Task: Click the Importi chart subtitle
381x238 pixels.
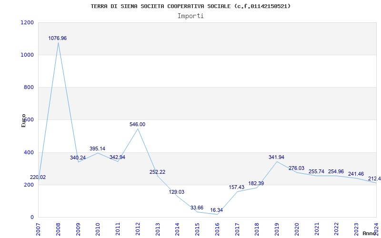Action: [190, 16]
